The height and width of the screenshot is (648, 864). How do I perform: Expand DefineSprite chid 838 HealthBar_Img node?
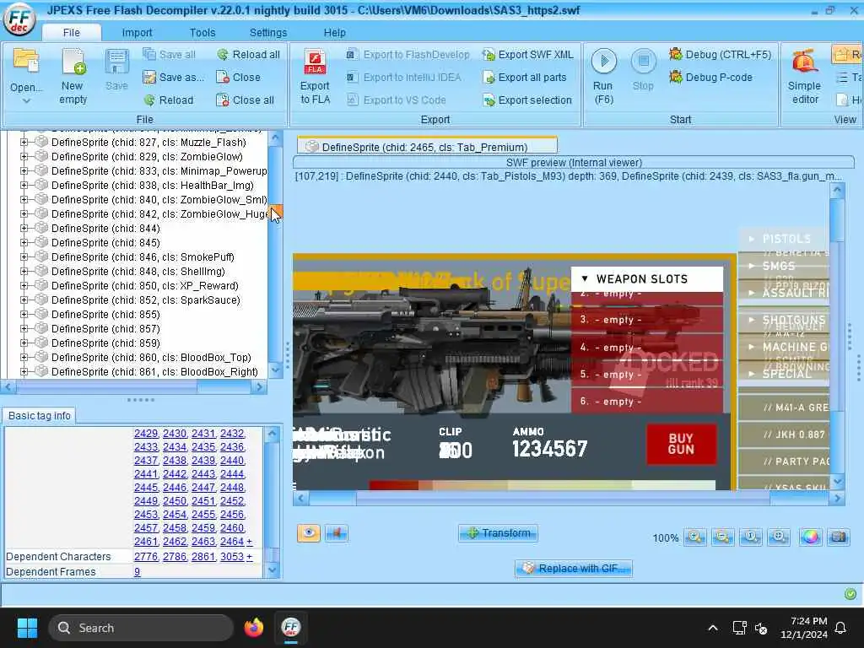(x=24, y=185)
